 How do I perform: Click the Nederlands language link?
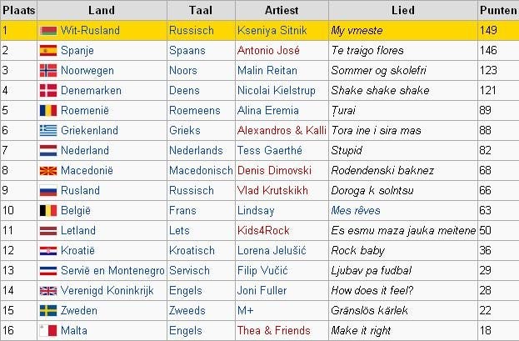point(197,151)
